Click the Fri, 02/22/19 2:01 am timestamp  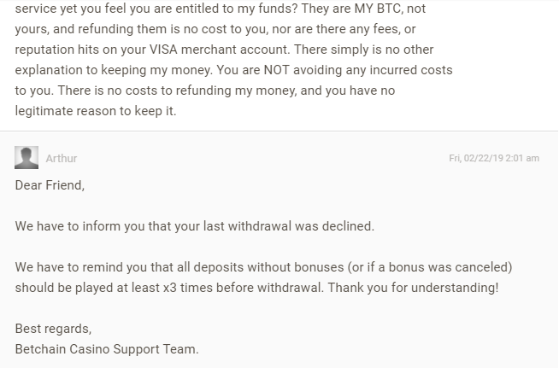(x=494, y=158)
